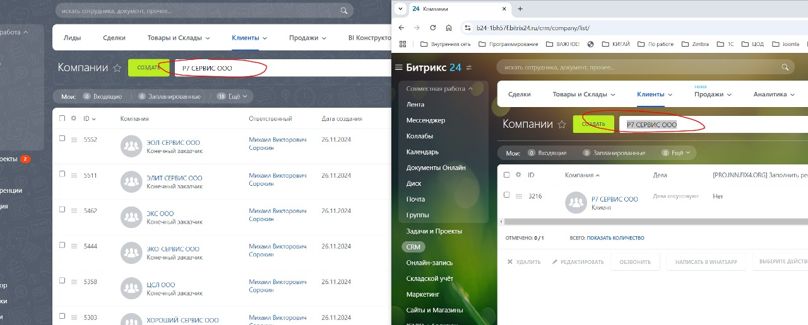Click the favorite star next to right Компании title
The height and width of the screenshot is (325, 808).
562,125
